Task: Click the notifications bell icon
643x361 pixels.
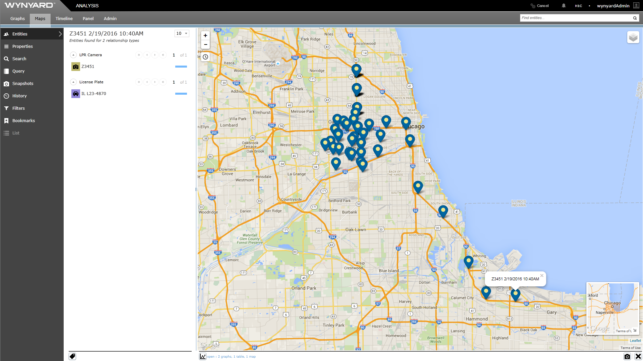Action: coord(564,6)
